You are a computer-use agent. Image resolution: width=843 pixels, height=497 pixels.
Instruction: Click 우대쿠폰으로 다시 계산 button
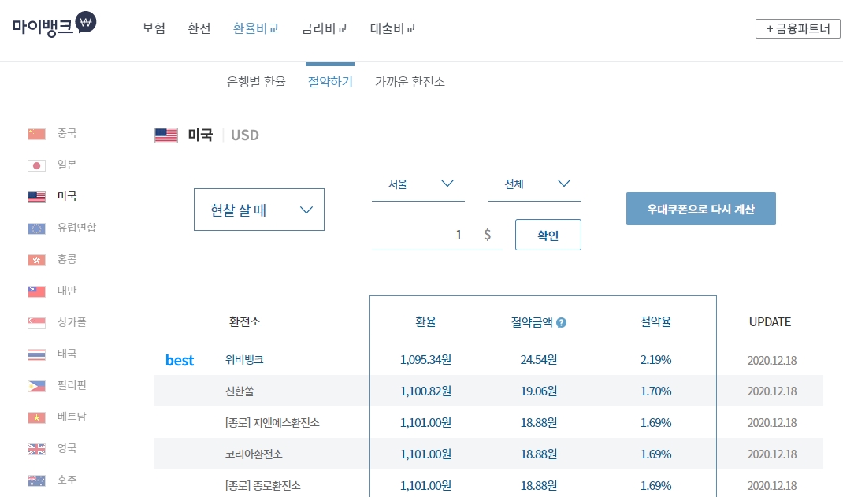(x=701, y=209)
